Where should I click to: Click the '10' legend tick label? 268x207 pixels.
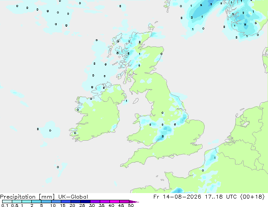click(53, 205)
